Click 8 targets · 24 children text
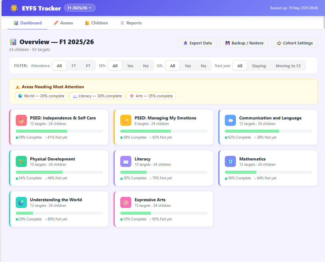Screen dimensions: 325x262 pos(152,124)
